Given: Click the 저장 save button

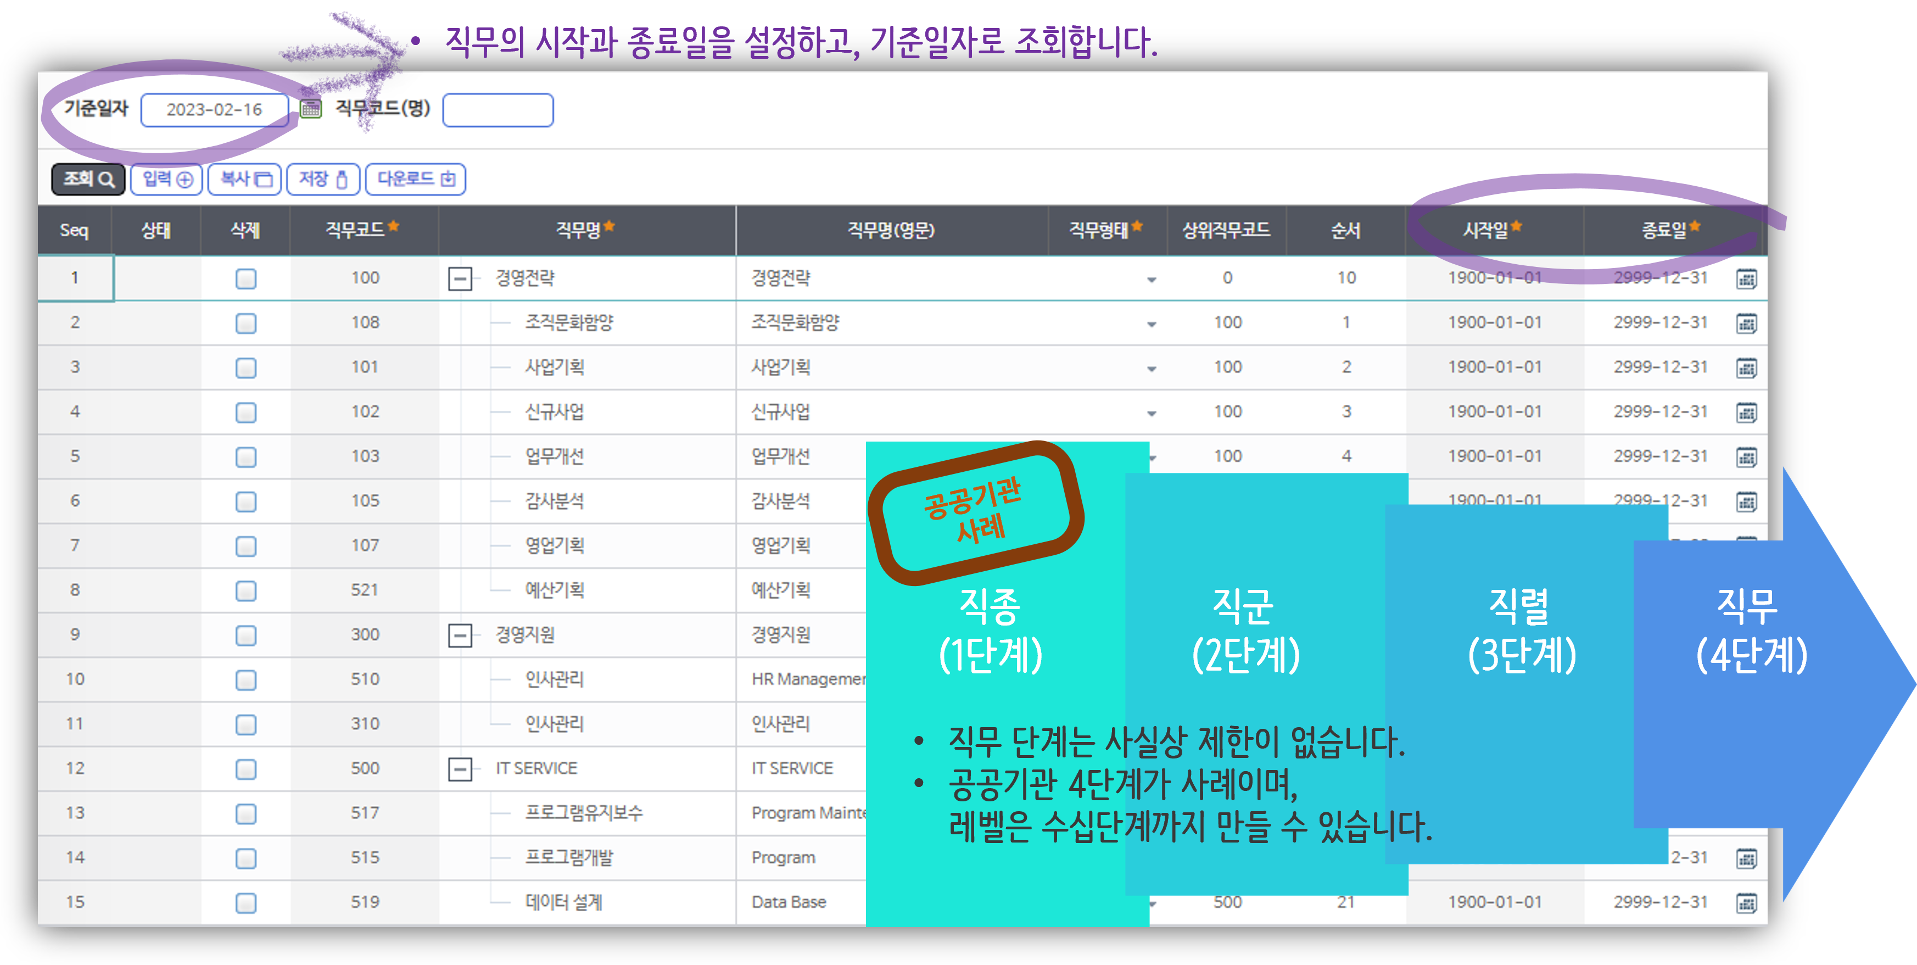Looking at the screenshot, I should 323,179.
